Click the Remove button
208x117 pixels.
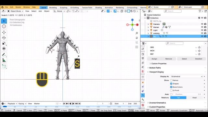[x=169, y=59]
